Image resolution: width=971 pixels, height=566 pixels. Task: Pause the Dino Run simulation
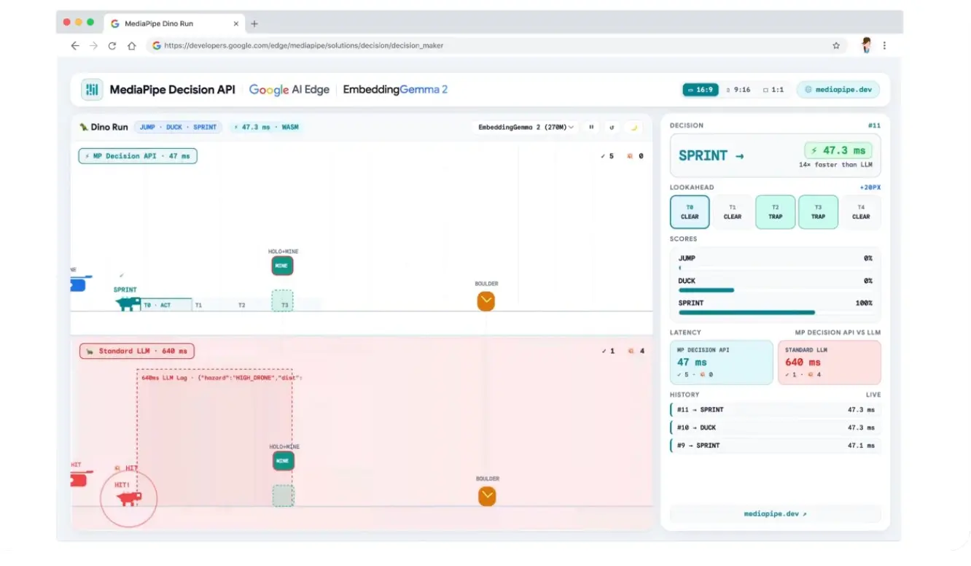(x=591, y=127)
